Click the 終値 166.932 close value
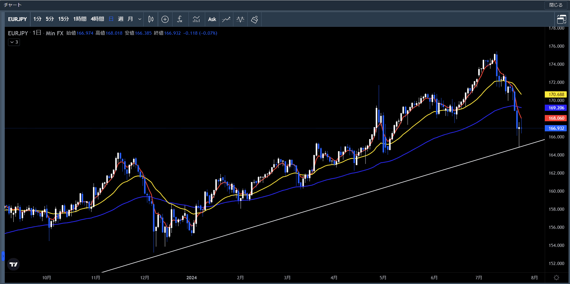 (x=167, y=33)
